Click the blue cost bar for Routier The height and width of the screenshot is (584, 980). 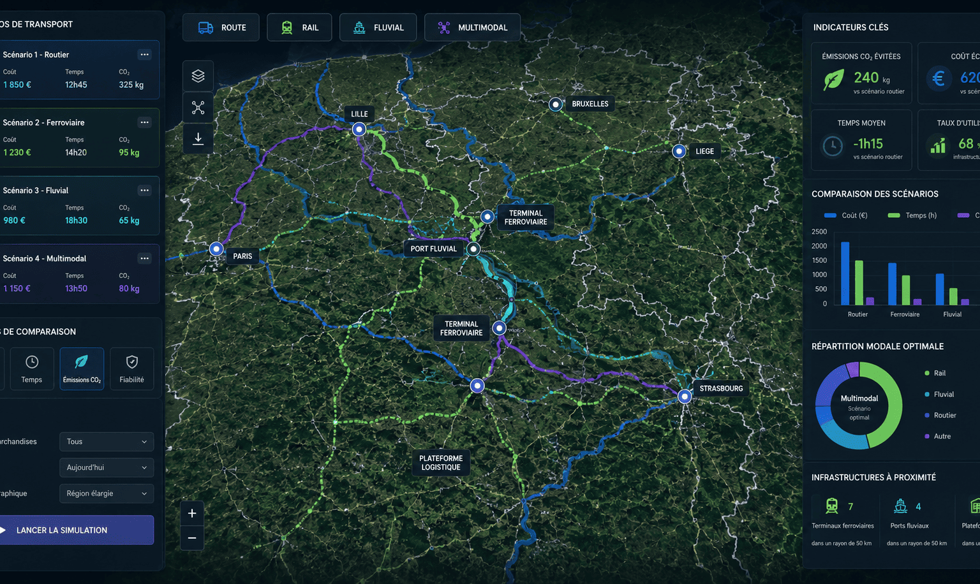[845, 274]
